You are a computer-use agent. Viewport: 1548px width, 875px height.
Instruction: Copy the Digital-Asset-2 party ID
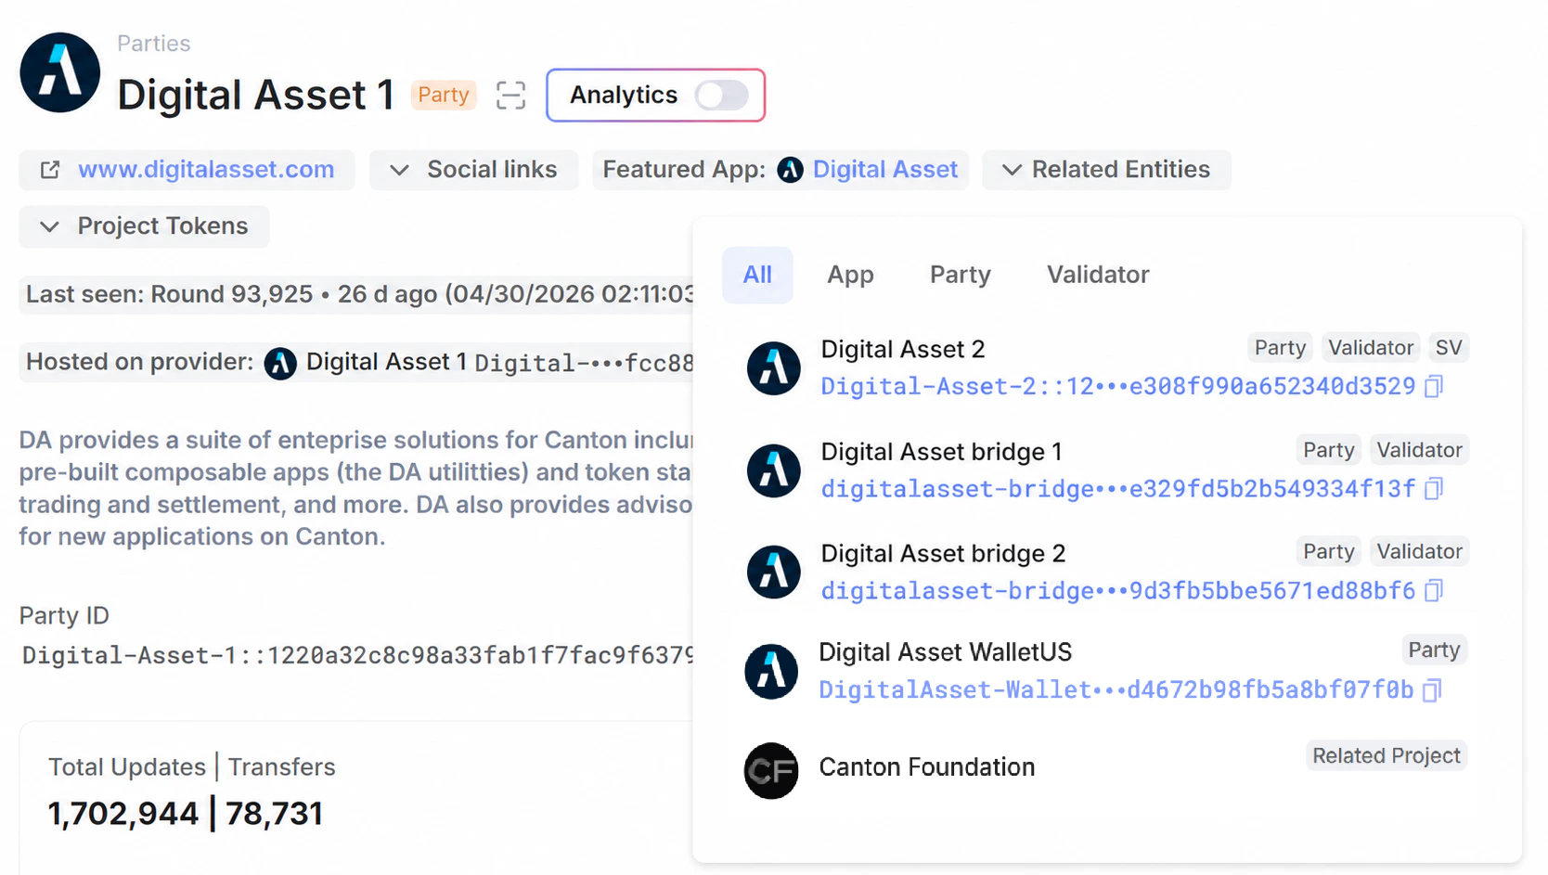pyautogui.click(x=1434, y=386)
